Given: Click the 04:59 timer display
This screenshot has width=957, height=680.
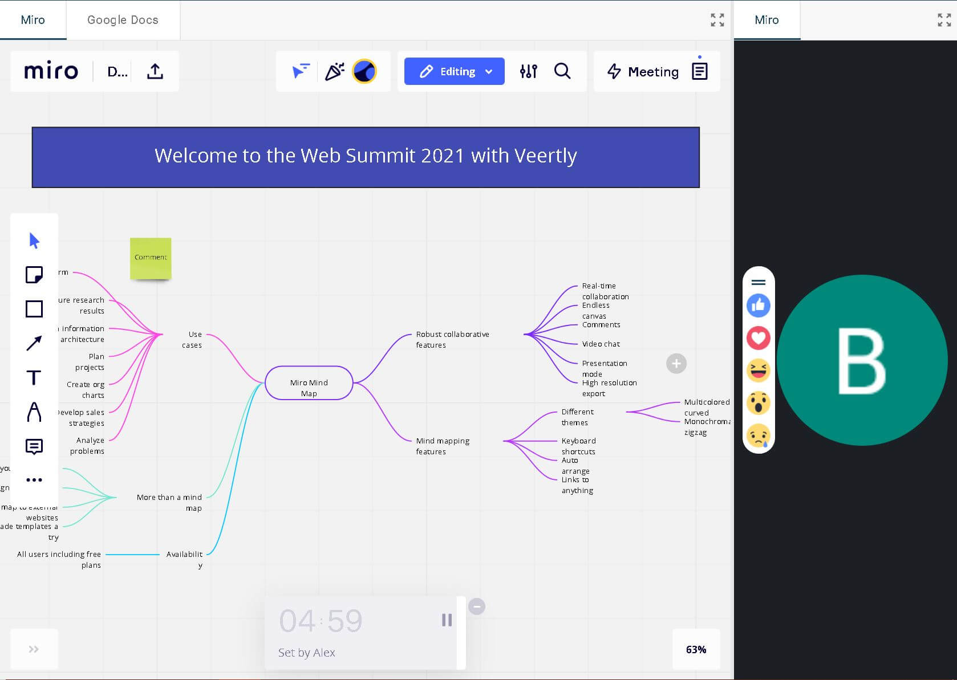Looking at the screenshot, I should click(321, 621).
